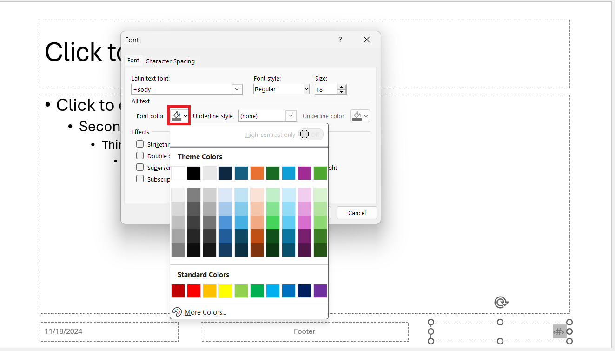The image size is (615, 351).
Task: Pick orange theme color swatch
Action: coord(257,173)
